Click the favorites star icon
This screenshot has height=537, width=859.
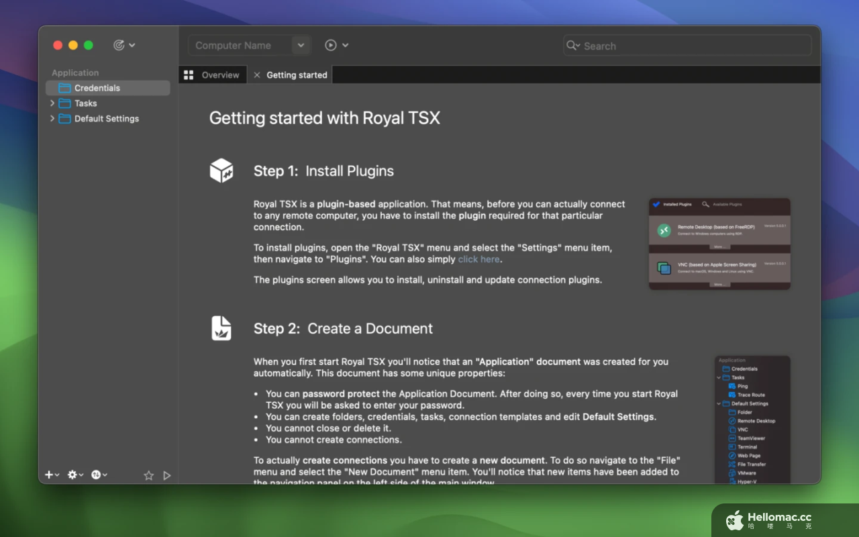point(148,475)
